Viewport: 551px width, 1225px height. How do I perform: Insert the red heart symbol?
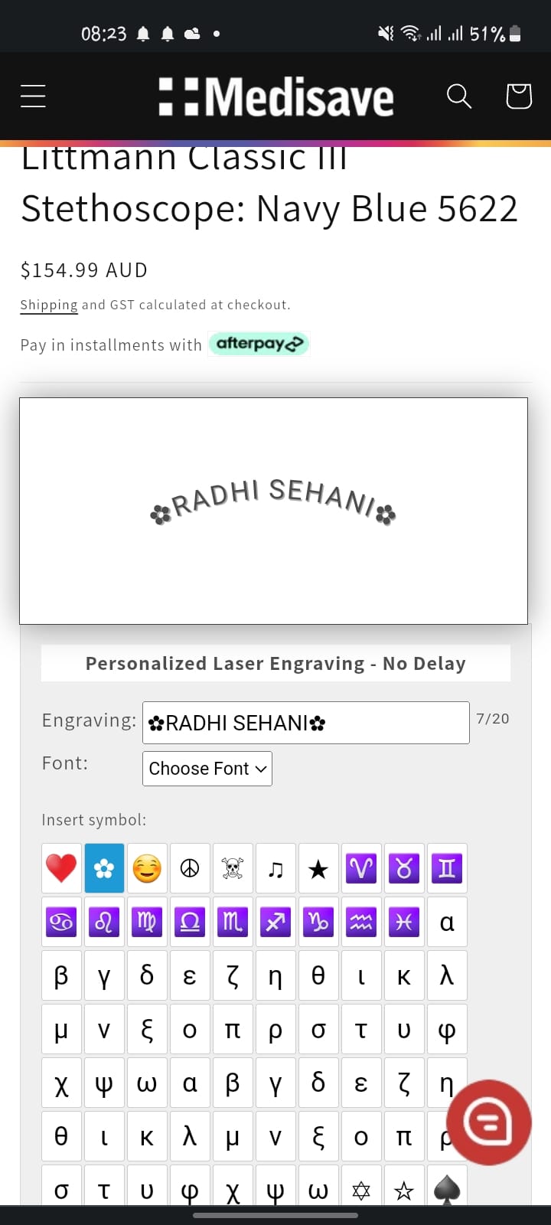coord(61,868)
